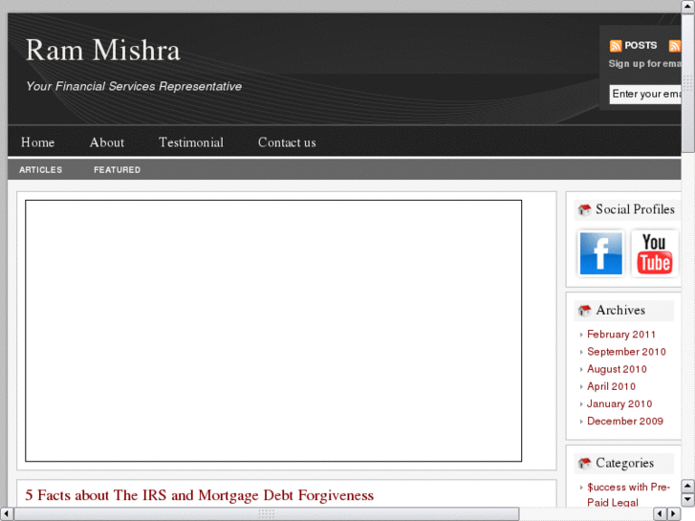The image size is (695, 521).
Task: Click the house icon beside Social Profiles
Action: (585, 209)
